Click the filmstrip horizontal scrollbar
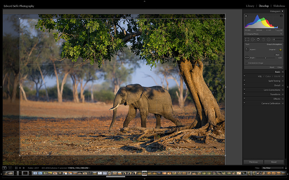The image size is (289, 180). (x=116, y=177)
